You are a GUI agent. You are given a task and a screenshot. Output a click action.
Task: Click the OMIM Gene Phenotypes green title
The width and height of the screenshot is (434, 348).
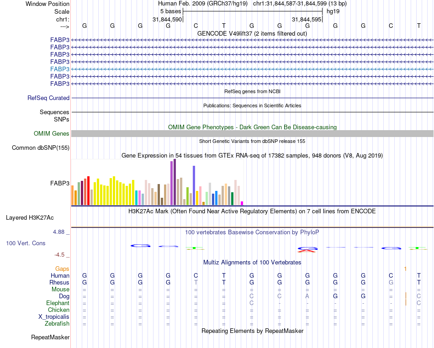253,127
